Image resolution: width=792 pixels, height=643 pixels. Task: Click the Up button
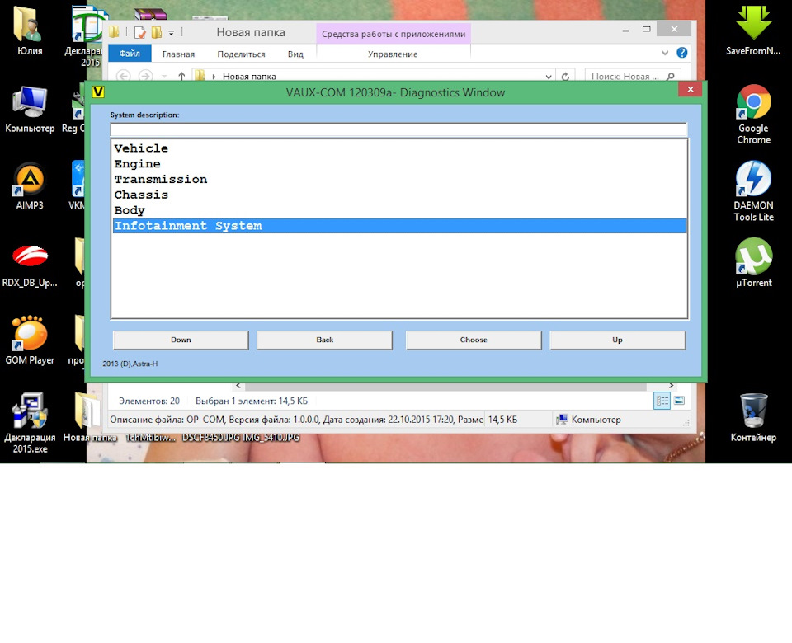pyautogui.click(x=617, y=340)
